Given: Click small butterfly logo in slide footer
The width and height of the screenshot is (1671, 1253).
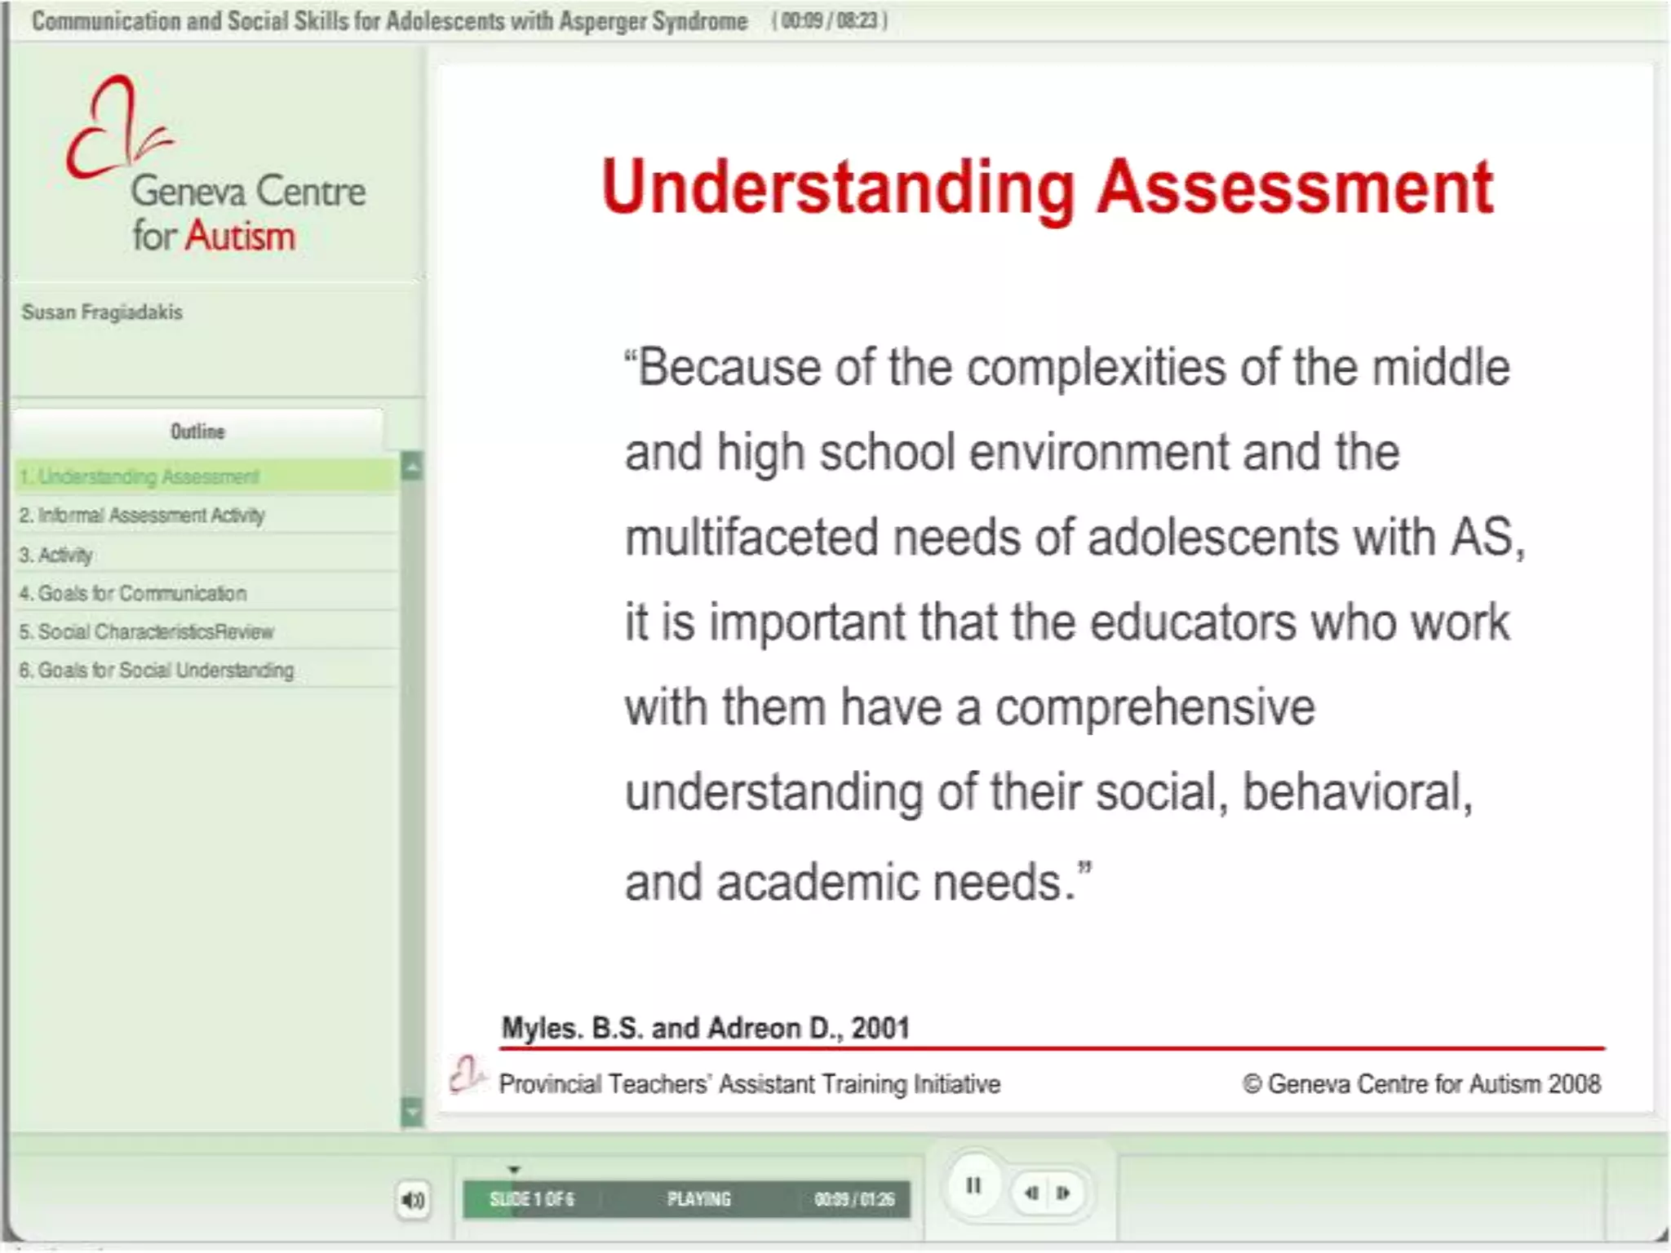Looking at the screenshot, I should (x=467, y=1074).
